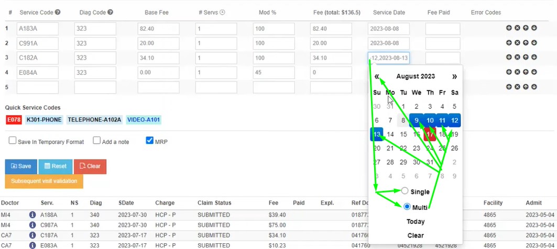557x249 pixels.
Task: Apply the TELEPHONE-A102A quick service code
Action: tap(94, 120)
